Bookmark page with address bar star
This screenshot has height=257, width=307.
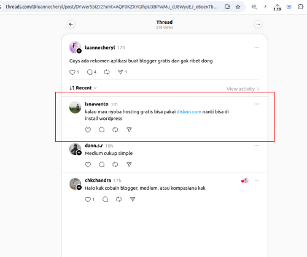[x=238, y=7]
